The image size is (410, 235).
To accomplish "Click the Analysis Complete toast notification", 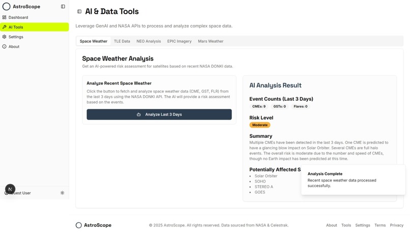I will click(x=353, y=180).
